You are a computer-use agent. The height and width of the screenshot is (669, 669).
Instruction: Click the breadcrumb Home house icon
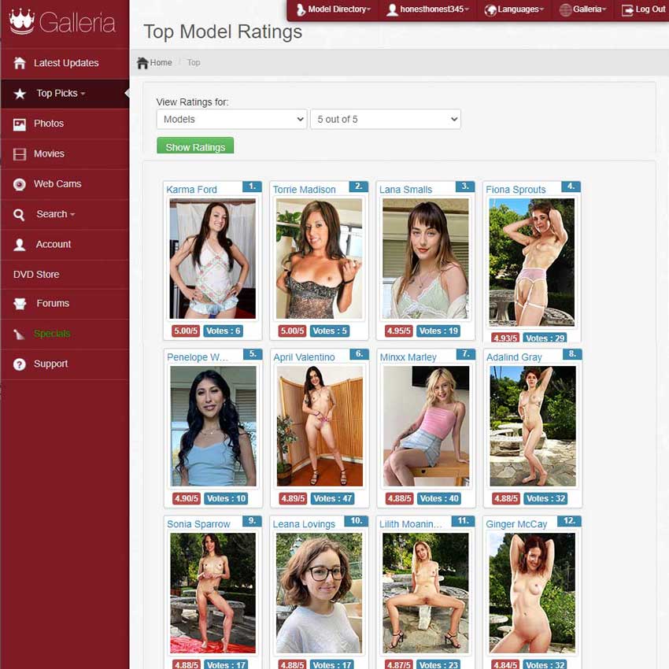142,63
